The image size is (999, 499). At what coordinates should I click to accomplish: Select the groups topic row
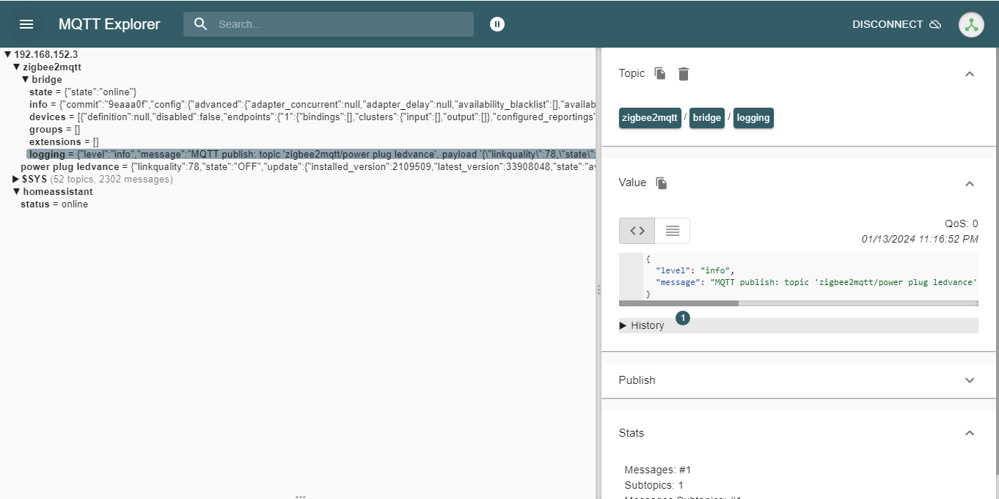tap(54, 129)
